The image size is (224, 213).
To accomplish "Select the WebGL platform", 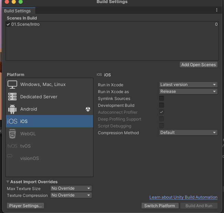I will tap(49, 134).
